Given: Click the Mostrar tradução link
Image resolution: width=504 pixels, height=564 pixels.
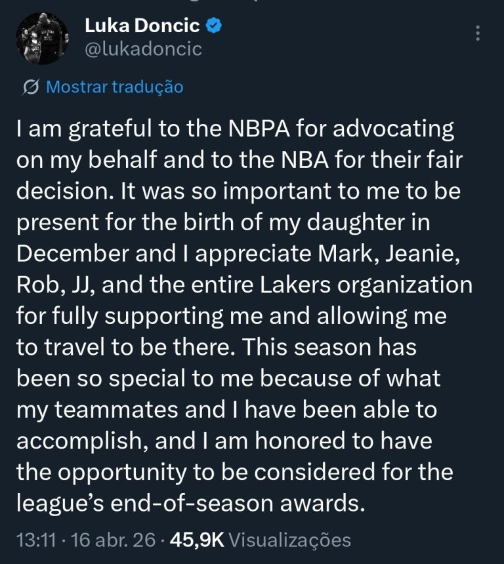Looking at the screenshot, I should 114,87.
